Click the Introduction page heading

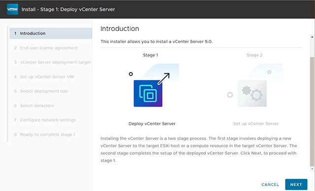coord(120,28)
